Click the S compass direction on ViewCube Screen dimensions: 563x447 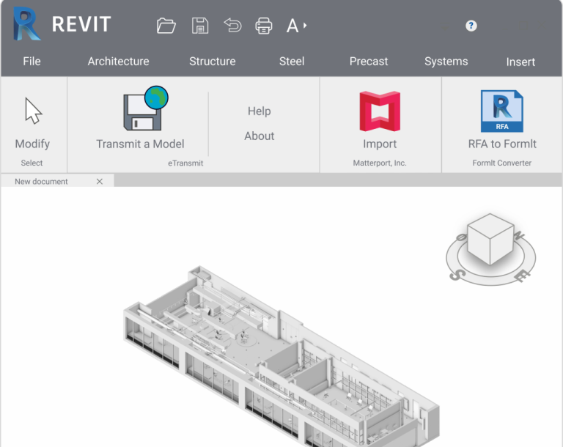457,275
